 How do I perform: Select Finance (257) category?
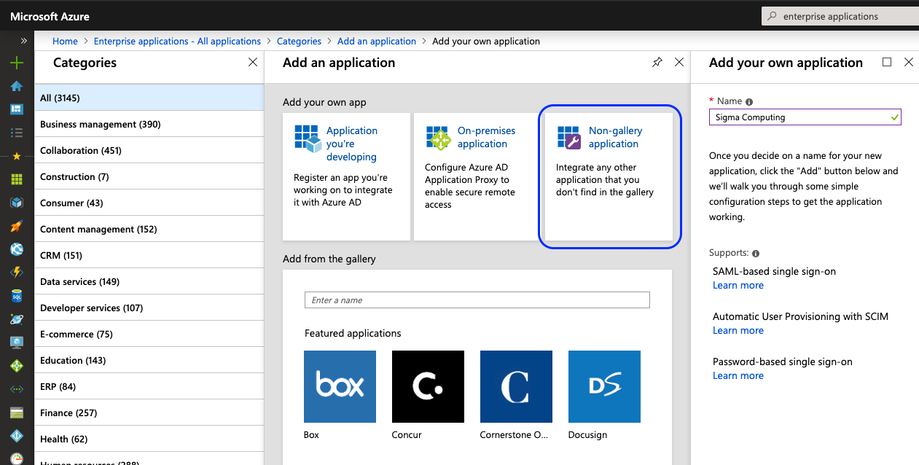tap(149, 413)
